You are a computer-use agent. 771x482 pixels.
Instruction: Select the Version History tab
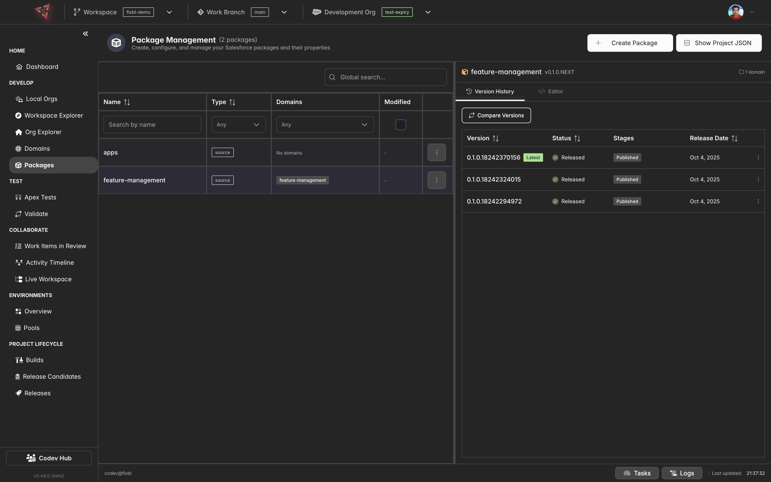click(x=490, y=92)
